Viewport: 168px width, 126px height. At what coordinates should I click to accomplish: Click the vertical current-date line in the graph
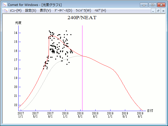pos(82,79)
